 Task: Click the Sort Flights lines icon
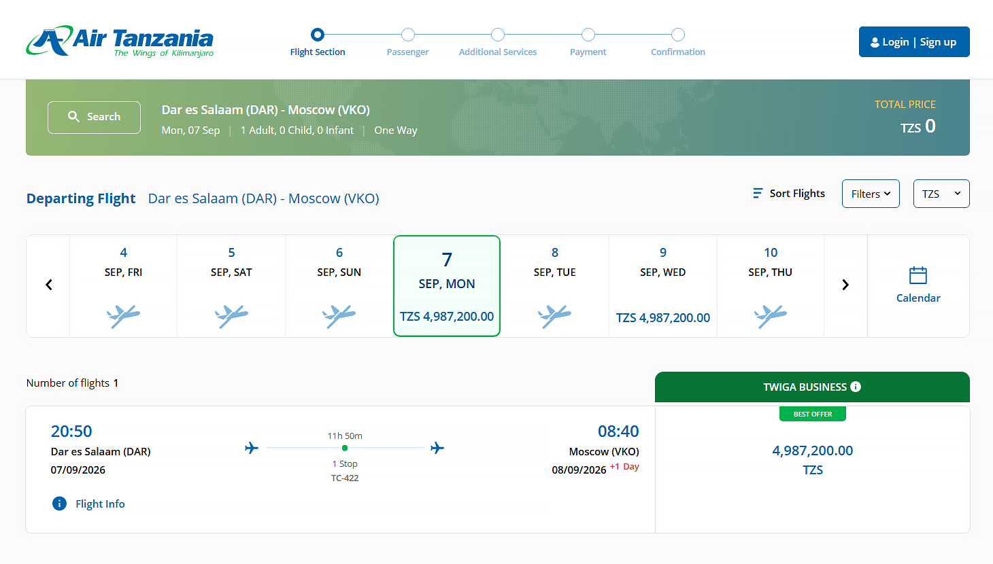pos(758,194)
